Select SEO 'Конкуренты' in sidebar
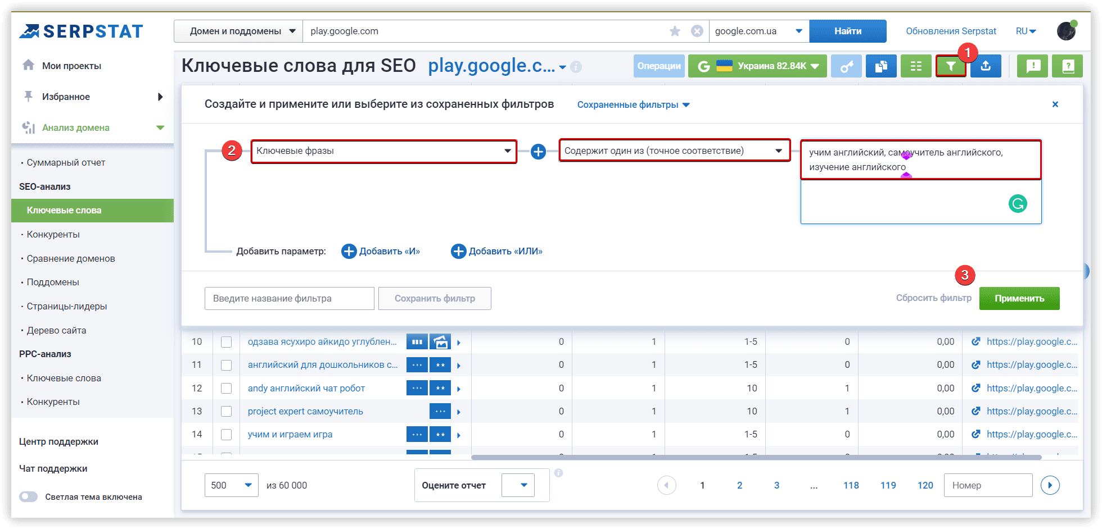 [53, 234]
